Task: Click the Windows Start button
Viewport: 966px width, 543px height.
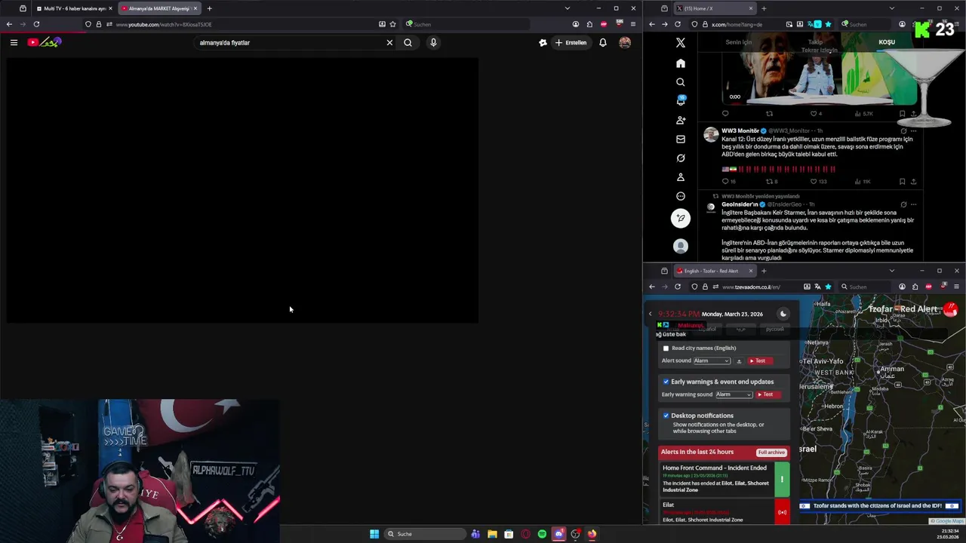Action: point(374,534)
